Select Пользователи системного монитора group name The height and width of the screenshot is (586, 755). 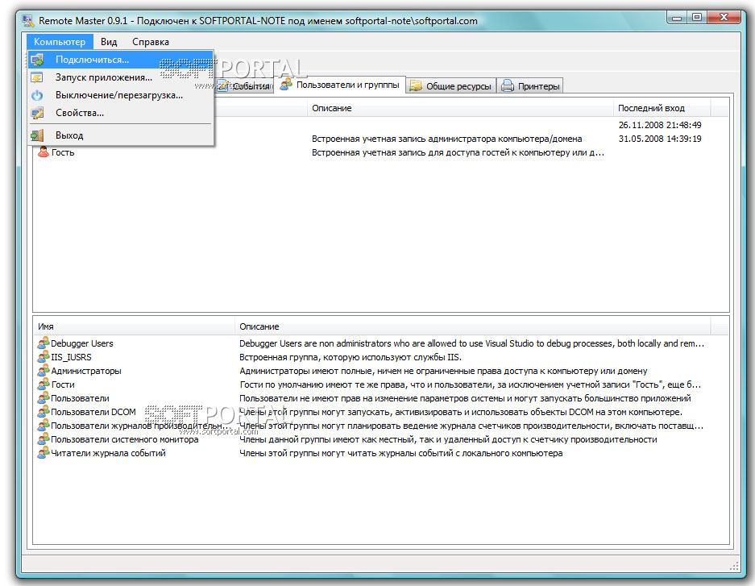125,439
